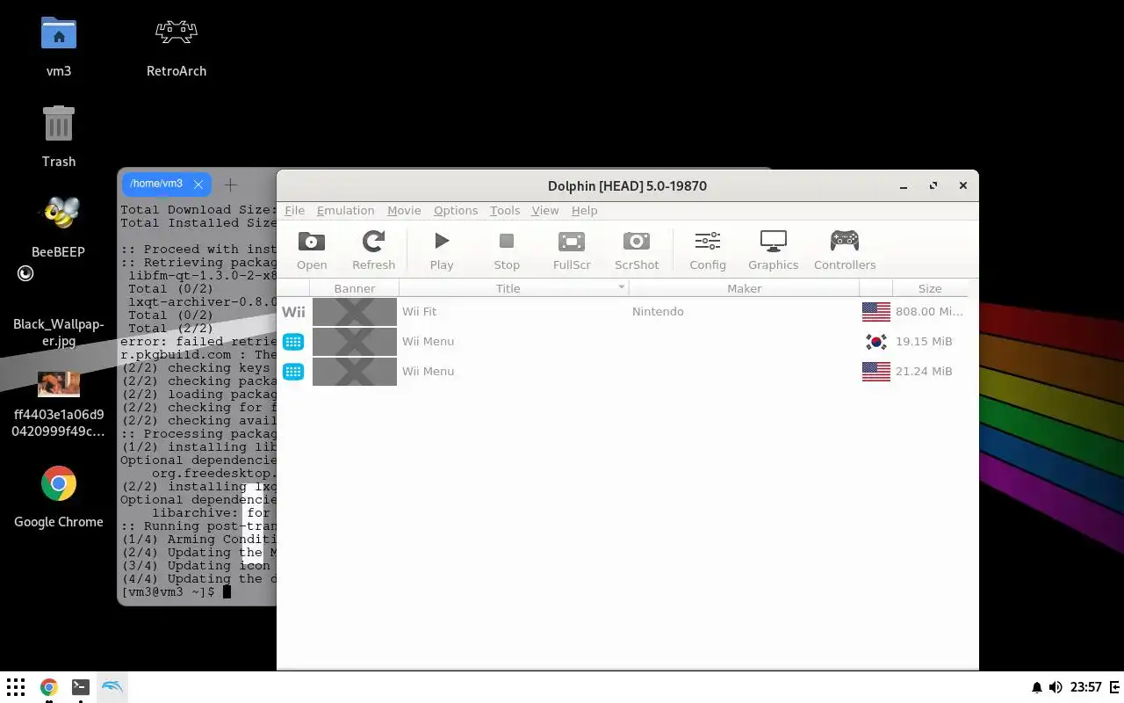This screenshot has width=1124, height=703.
Task: Click the 808.00 MiB size cell
Action: (x=929, y=312)
